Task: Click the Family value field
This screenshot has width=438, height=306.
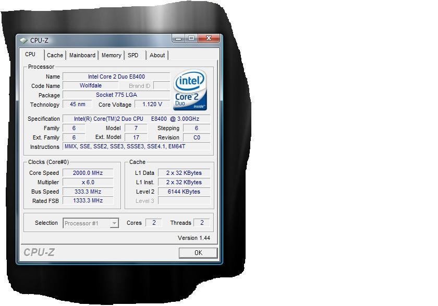Action: tap(74, 128)
